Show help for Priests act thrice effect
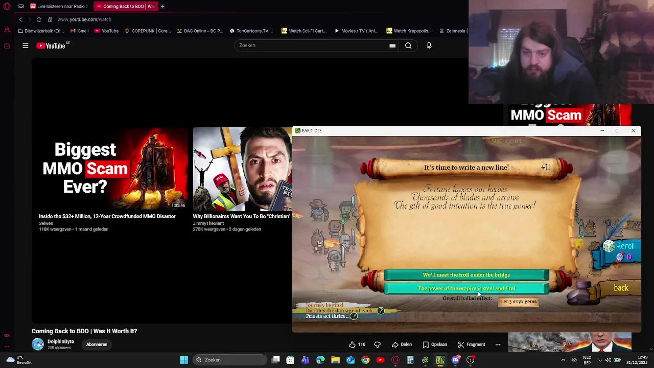This screenshot has height=368, width=654. (x=355, y=316)
